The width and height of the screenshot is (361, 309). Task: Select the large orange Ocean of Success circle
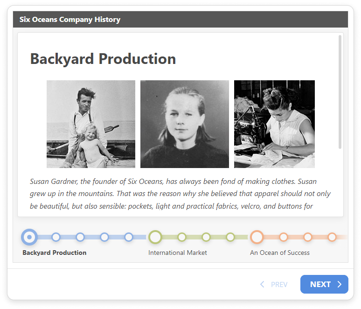(257, 237)
